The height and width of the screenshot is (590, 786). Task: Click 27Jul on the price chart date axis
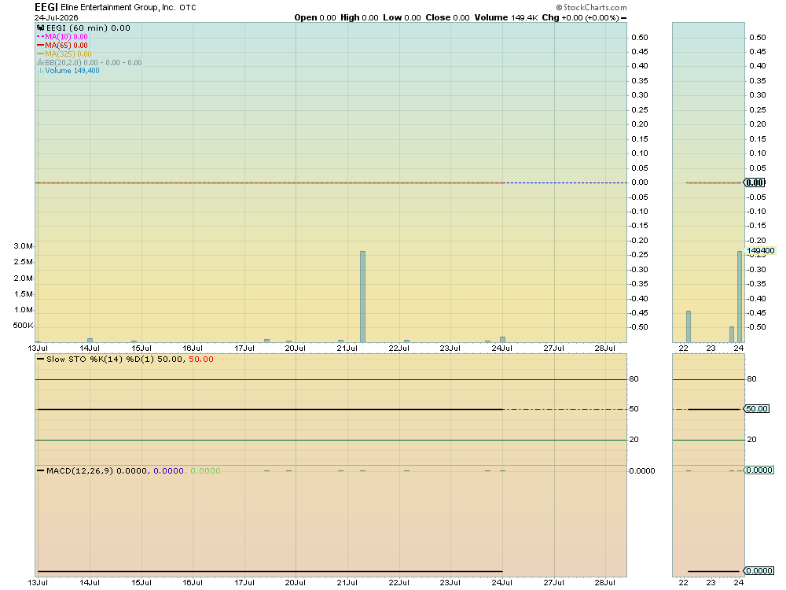coord(554,348)
